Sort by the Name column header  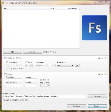[x=5, y=8]
